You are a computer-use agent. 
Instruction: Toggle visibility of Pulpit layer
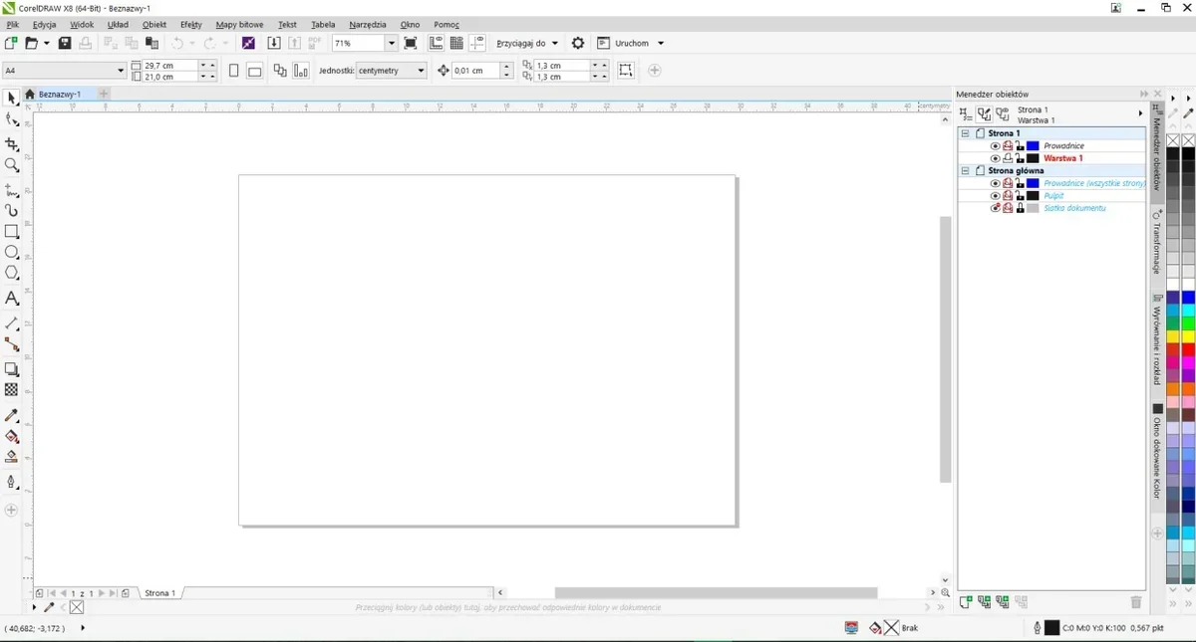[995, 196]
